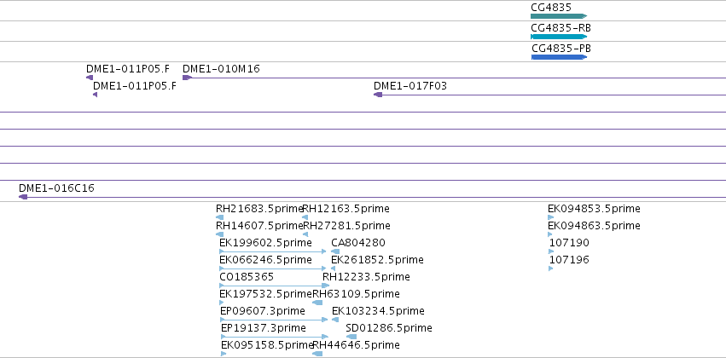Select the RH63109.5prime label

point(356,294)
